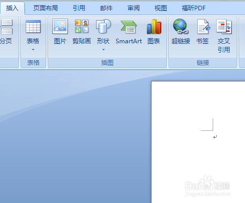Viewport: 245px width, 203px height.
Task: Click the 表格 table grid icon
Action: [33, 27]
